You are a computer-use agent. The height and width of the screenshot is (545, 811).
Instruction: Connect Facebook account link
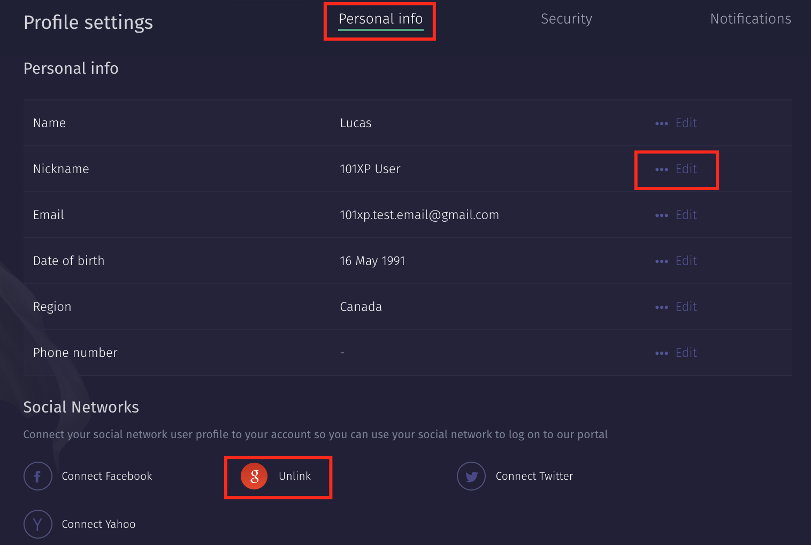pos(107,476)
